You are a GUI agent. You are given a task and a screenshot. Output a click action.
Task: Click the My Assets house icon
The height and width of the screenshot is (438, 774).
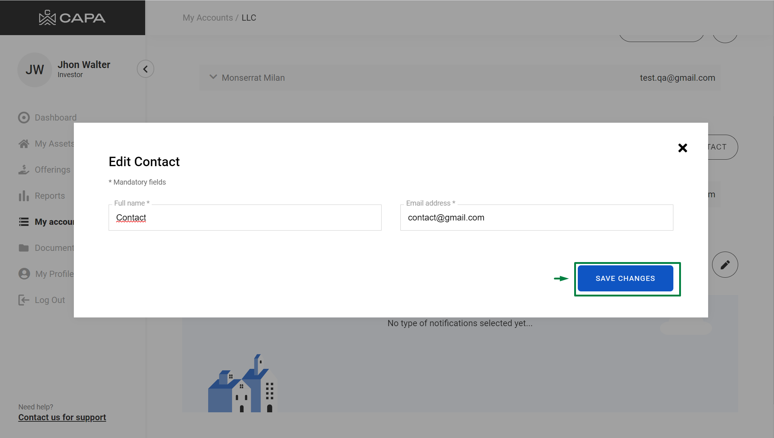click(x=24, y=144)
